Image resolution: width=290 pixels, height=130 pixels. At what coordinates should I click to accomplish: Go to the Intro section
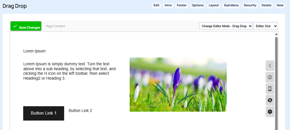(x=168, y=5)
